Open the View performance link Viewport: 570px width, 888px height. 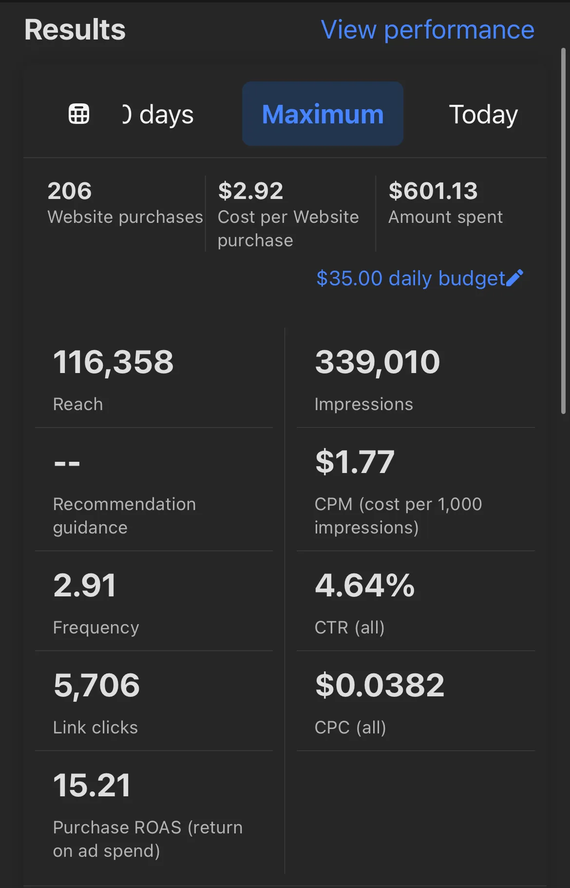pyautogui.click(x=427, y=30)
